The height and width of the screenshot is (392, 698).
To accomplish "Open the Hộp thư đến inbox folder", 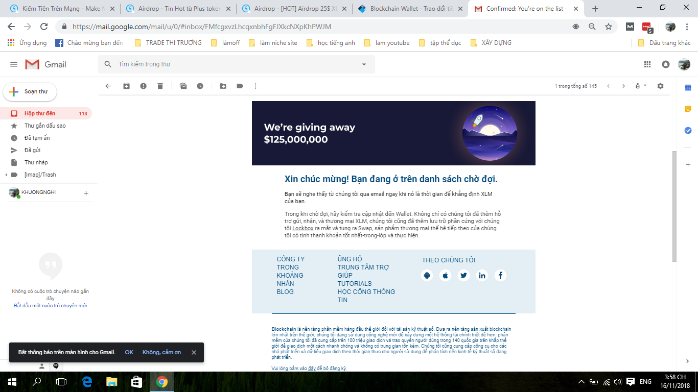I will pyautogui.click(x=46, y=113).
